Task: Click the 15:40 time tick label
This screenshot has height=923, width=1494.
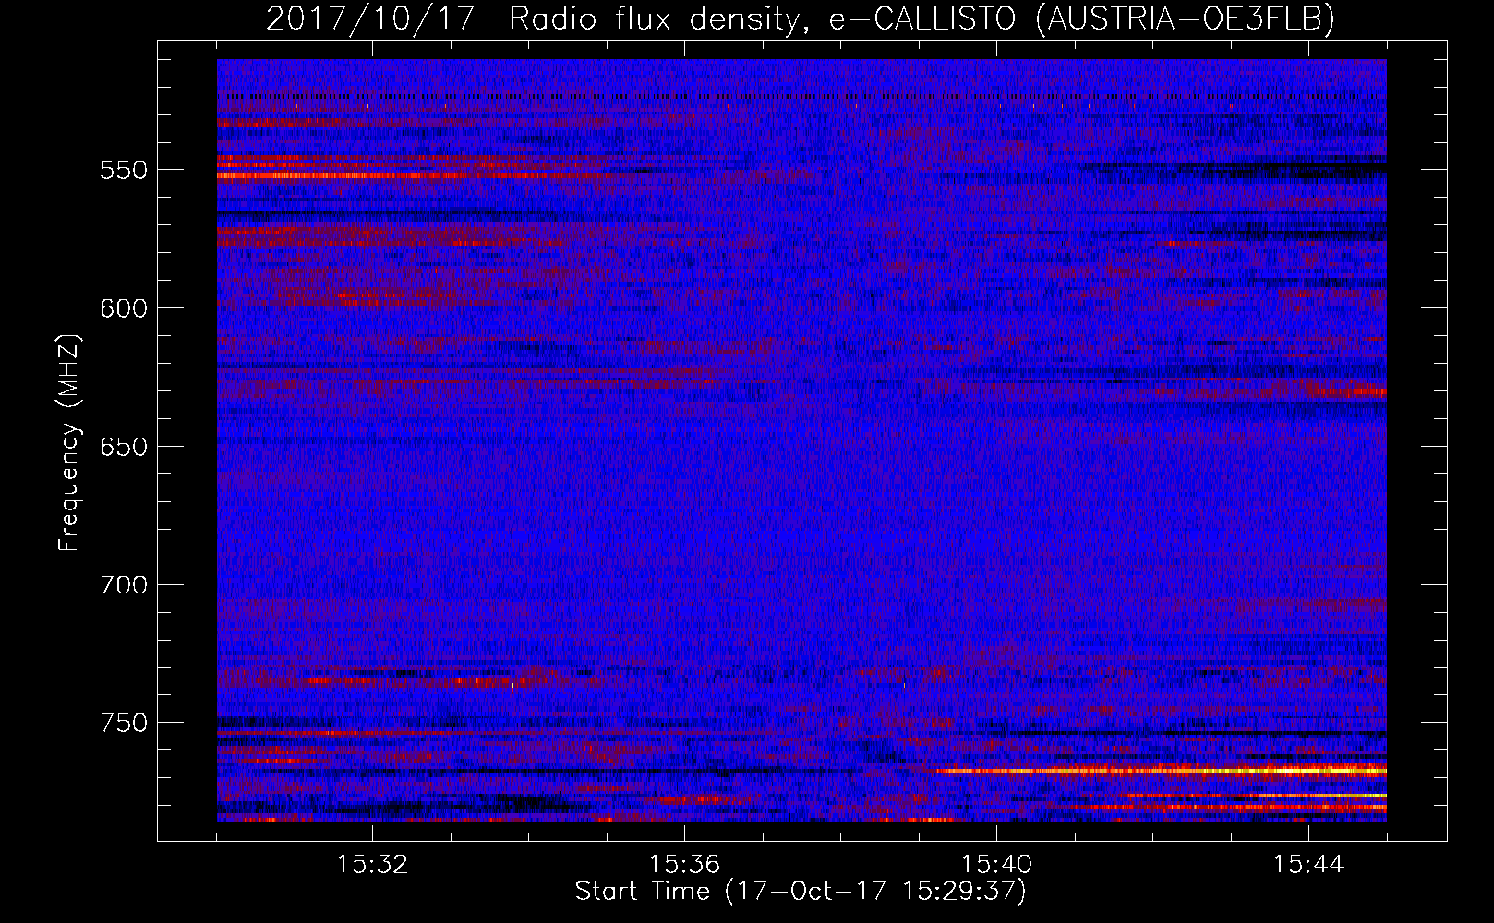Action: (x=996, y=865)
